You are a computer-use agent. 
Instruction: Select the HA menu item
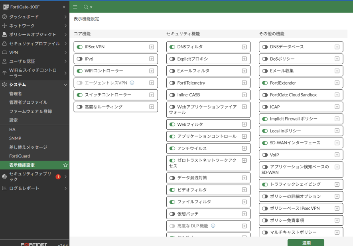[x=12, y=130]
